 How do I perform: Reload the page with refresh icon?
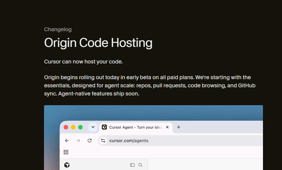point(90,140)
